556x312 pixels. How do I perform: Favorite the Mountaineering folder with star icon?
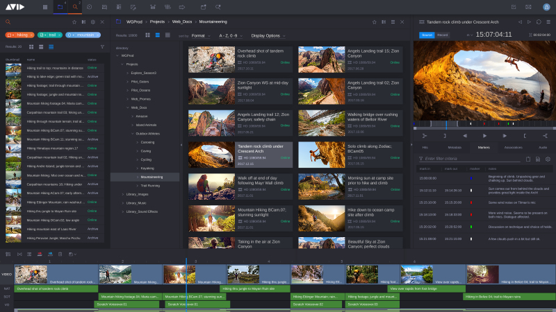coord(375,21)
